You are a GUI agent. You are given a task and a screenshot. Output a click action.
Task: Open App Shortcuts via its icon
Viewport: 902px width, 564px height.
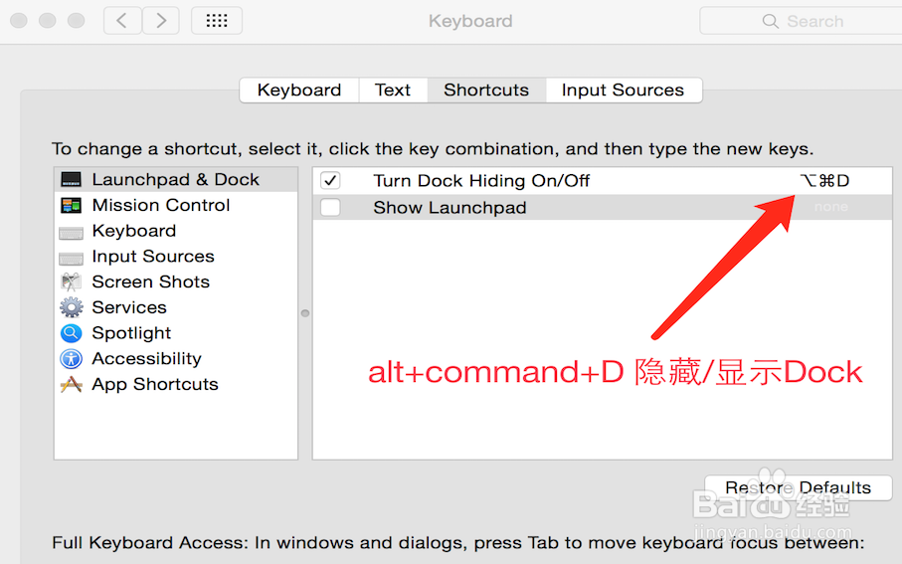[x=71, y=385]
